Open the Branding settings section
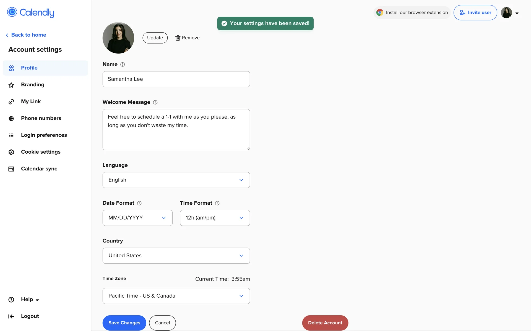This screenshot has height=331, width=531. point(33,85)
